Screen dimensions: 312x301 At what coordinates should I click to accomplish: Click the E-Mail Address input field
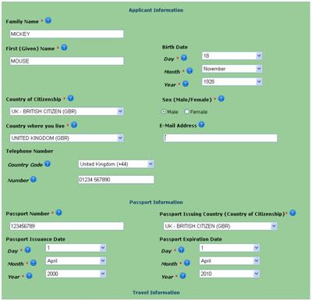220,138
